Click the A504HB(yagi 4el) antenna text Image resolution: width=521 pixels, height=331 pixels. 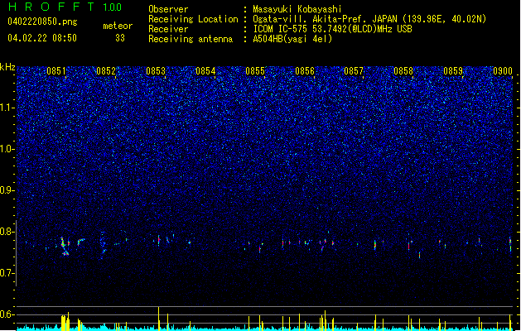[x=292, y=39]
